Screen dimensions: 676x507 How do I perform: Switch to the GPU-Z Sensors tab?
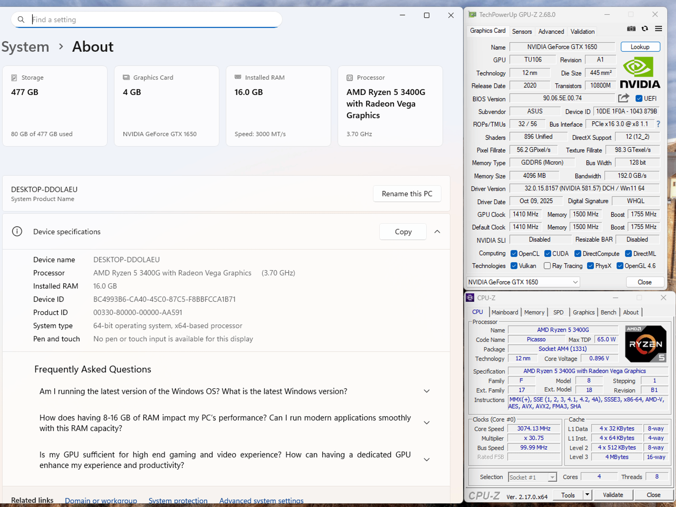click(522, 32)
